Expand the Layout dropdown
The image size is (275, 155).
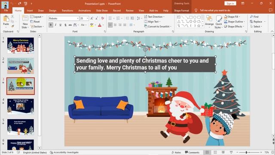coord(37,17)
